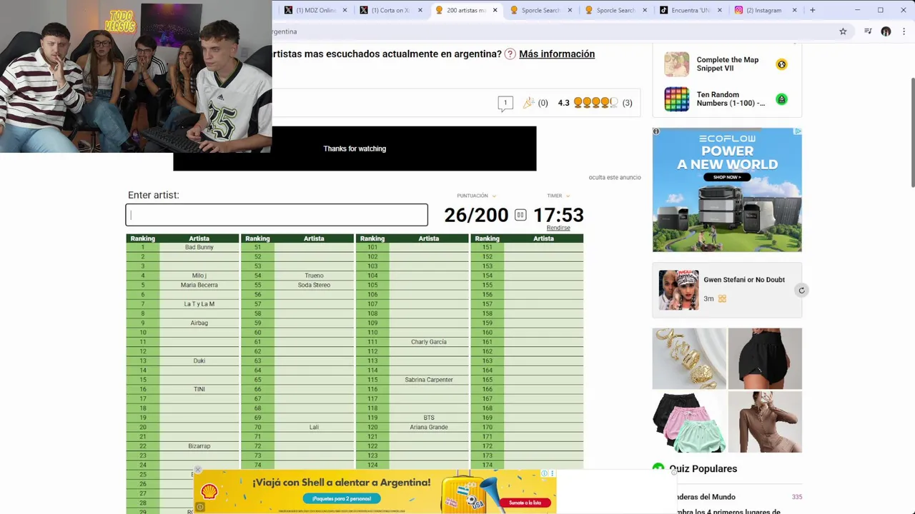Click the 'Soda Stereo' cell
The image size is (915, 514).
[x=314, y=285]
